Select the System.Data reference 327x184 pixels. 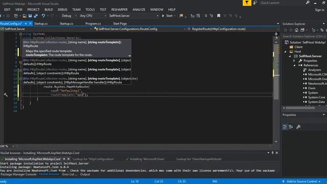pyautogui.click(x=316, y=102)
